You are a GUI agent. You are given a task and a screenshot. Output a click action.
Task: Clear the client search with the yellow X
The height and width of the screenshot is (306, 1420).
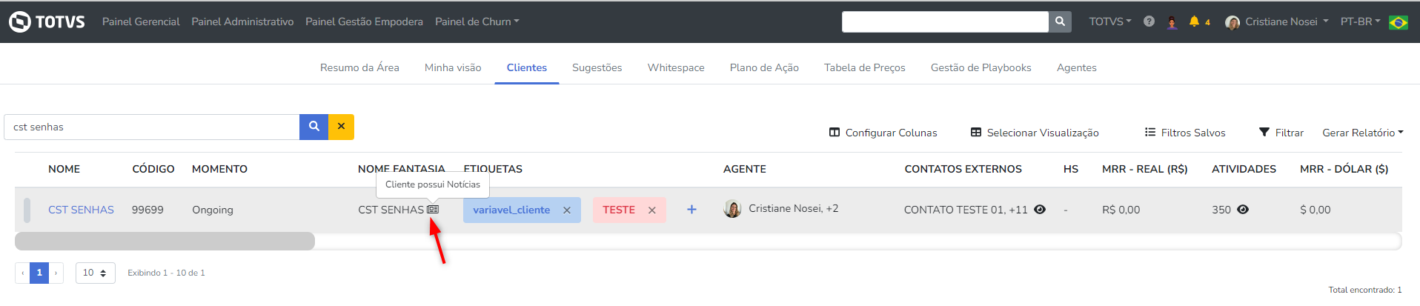[341, 127]
